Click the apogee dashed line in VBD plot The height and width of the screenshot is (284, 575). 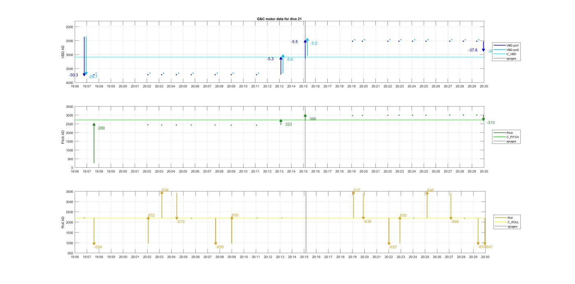305,52
